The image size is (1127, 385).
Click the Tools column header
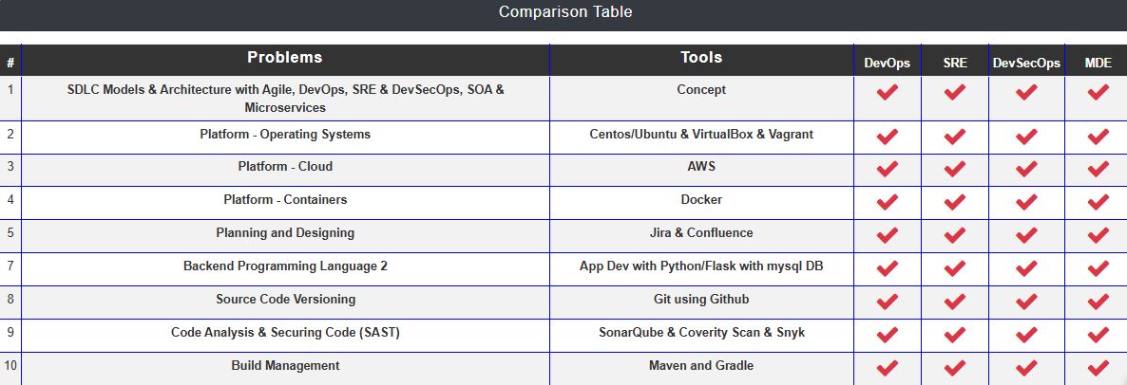(701, 58)
